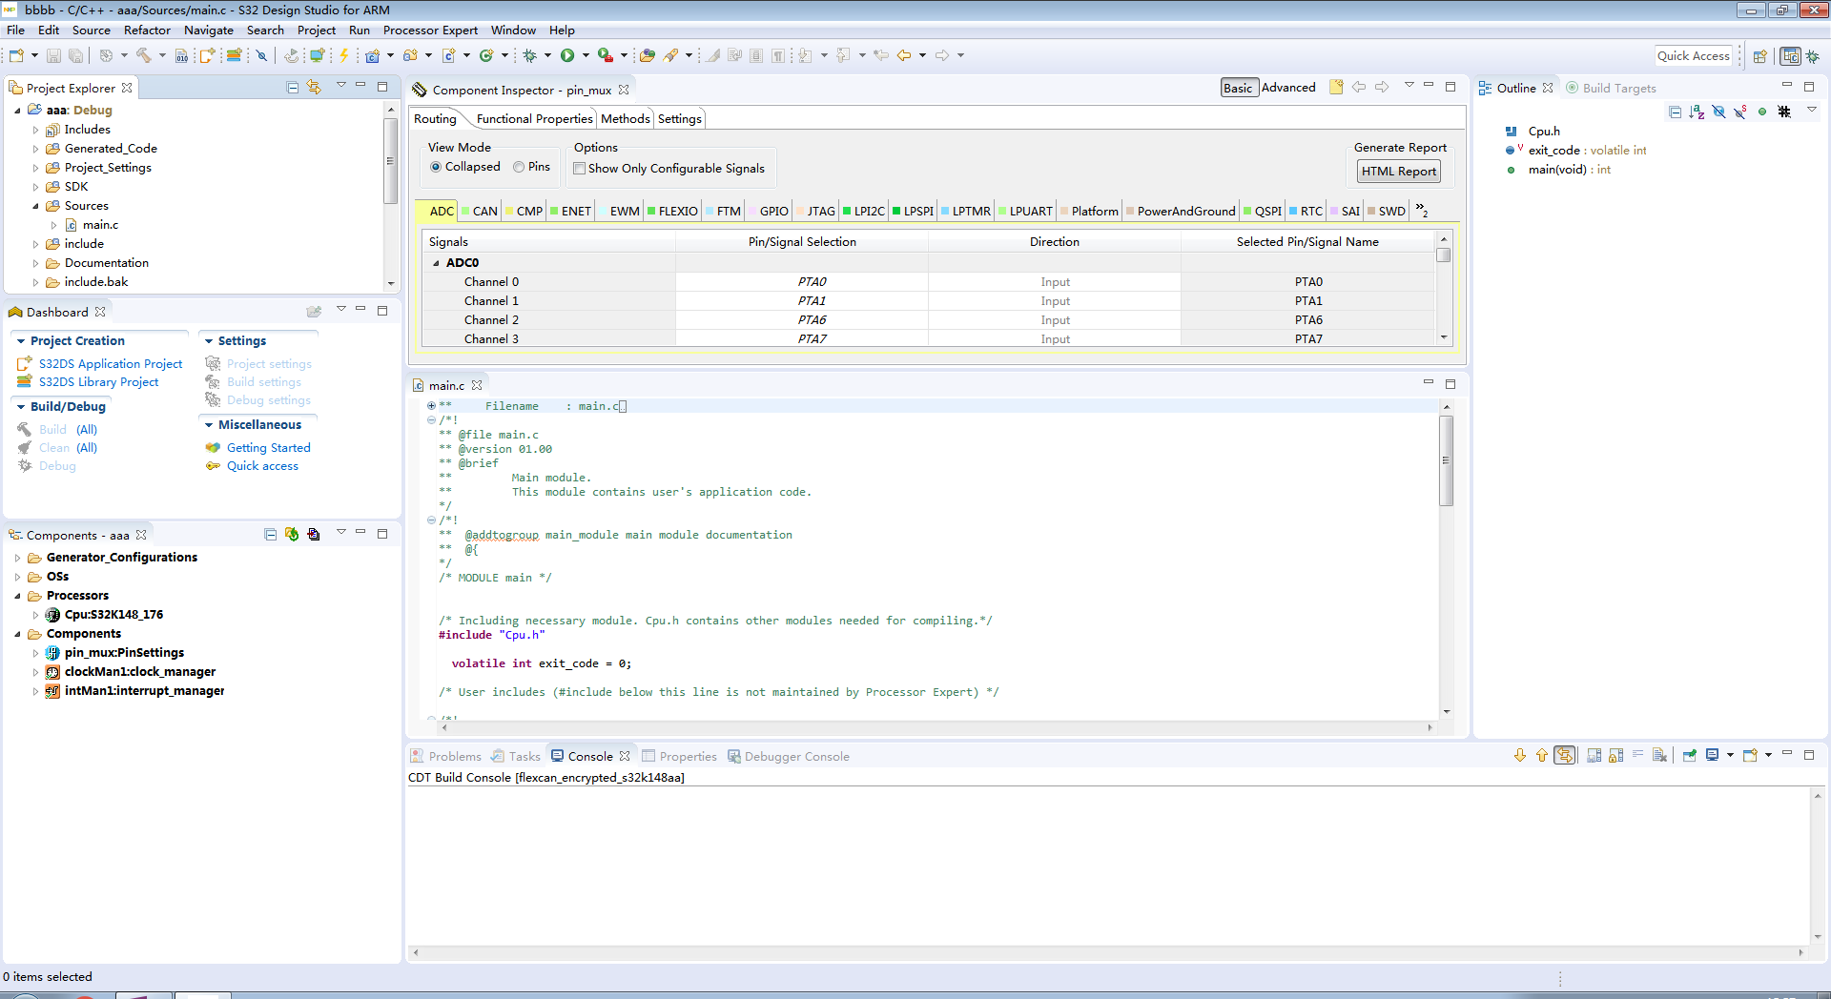Click the Debug bug icon in main toolbar

(x=530, y=55)
